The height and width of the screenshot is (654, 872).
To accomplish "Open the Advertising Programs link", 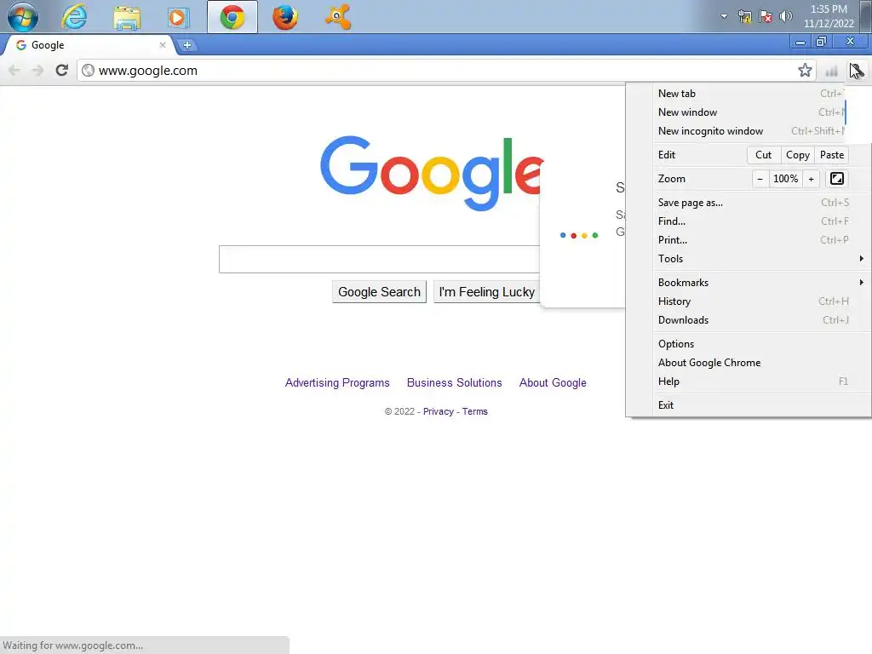I will coord(337,382).
